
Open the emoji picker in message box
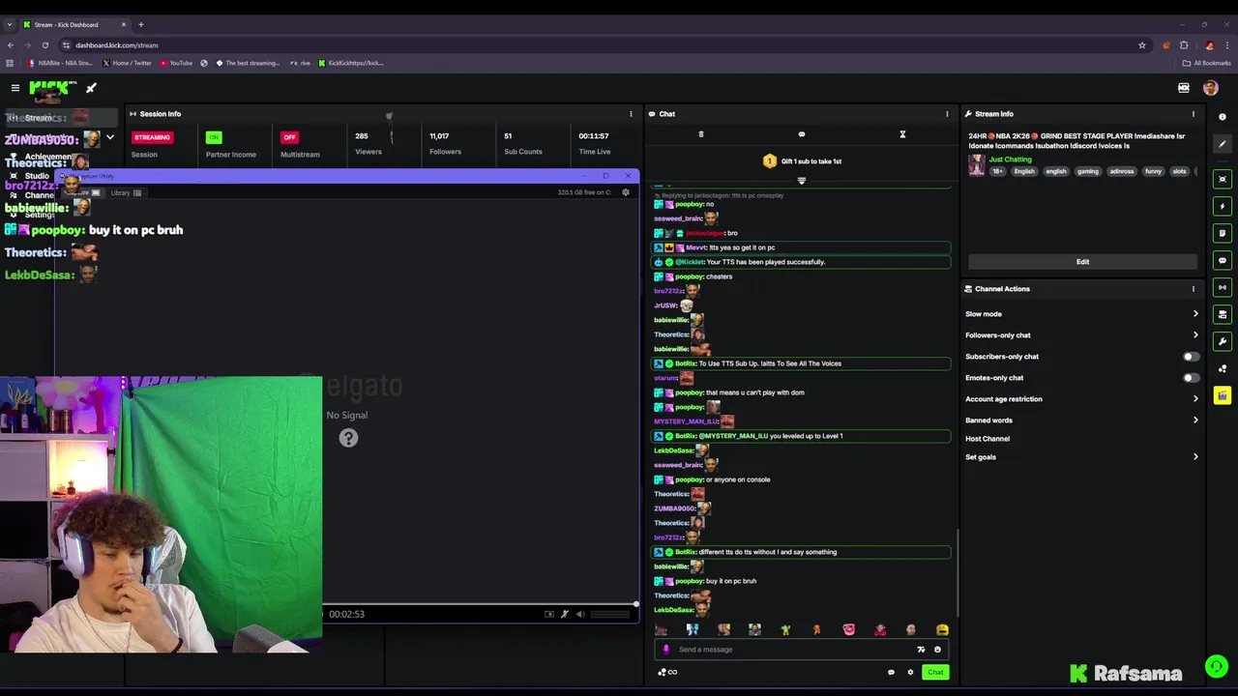click(937, 650)
